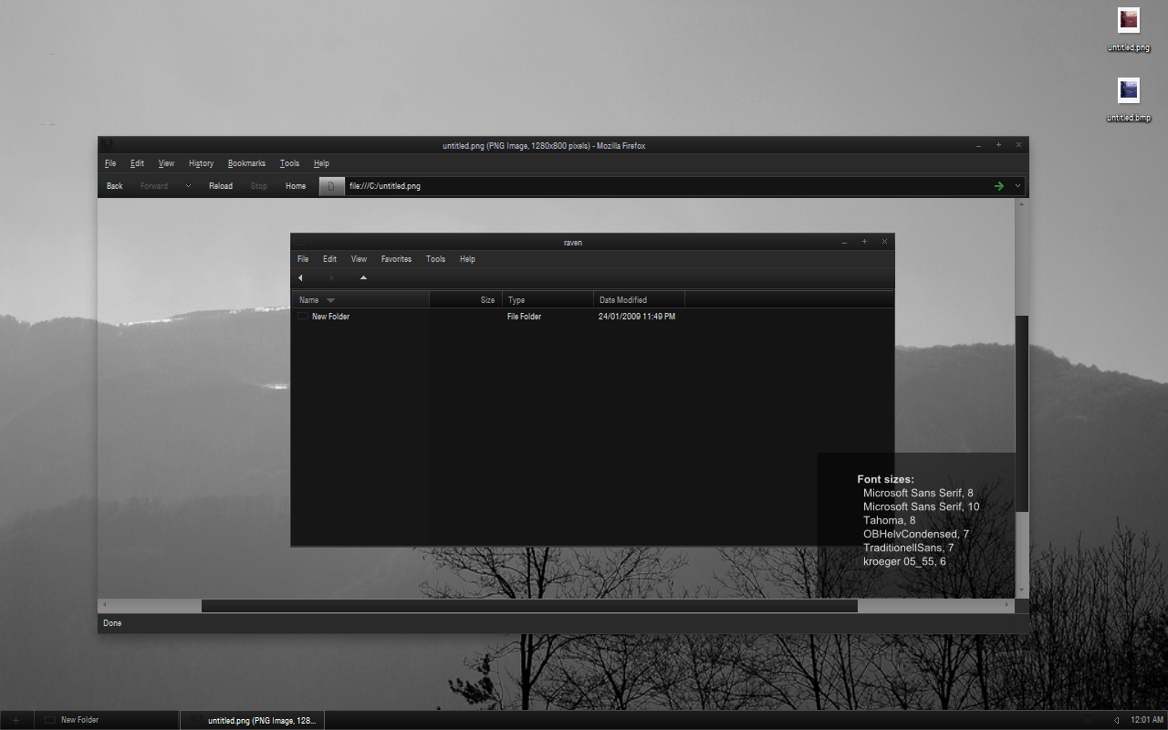This screenshot has height=730, width=1168.
Task: Click the up arrow in raven window
Action: coord(363,277)
